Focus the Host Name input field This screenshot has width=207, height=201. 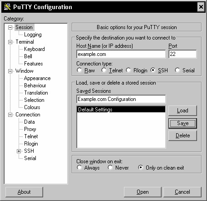coord(121,54)
